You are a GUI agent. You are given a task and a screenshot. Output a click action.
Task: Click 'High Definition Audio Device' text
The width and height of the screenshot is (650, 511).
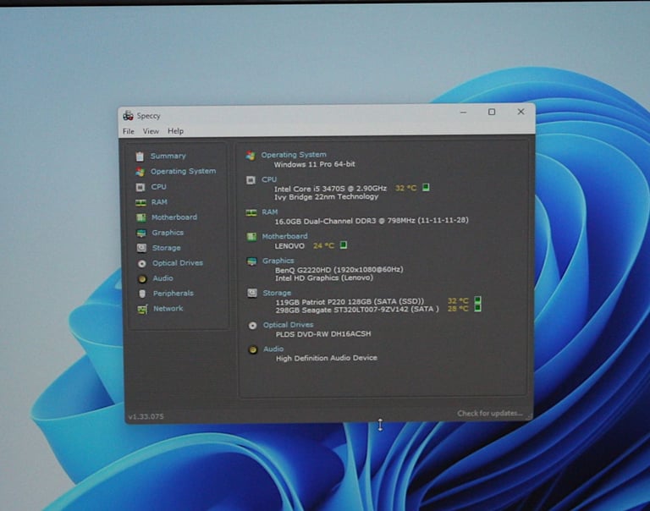pyautogui.click(x=327, y=358)
